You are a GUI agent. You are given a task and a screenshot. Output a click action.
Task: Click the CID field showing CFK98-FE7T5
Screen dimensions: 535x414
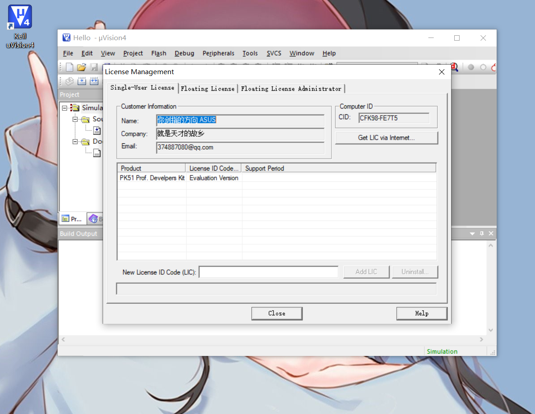coord(394,118)
